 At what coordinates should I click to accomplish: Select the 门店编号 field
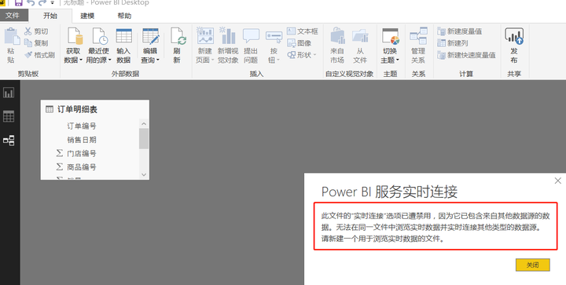coord(82,153)
